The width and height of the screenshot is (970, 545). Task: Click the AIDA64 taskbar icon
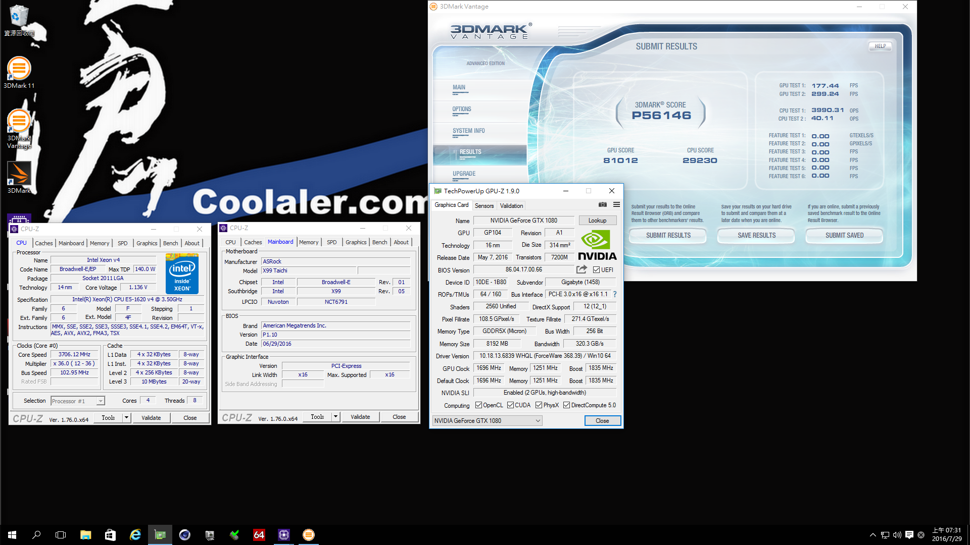[x=259, y=535]
